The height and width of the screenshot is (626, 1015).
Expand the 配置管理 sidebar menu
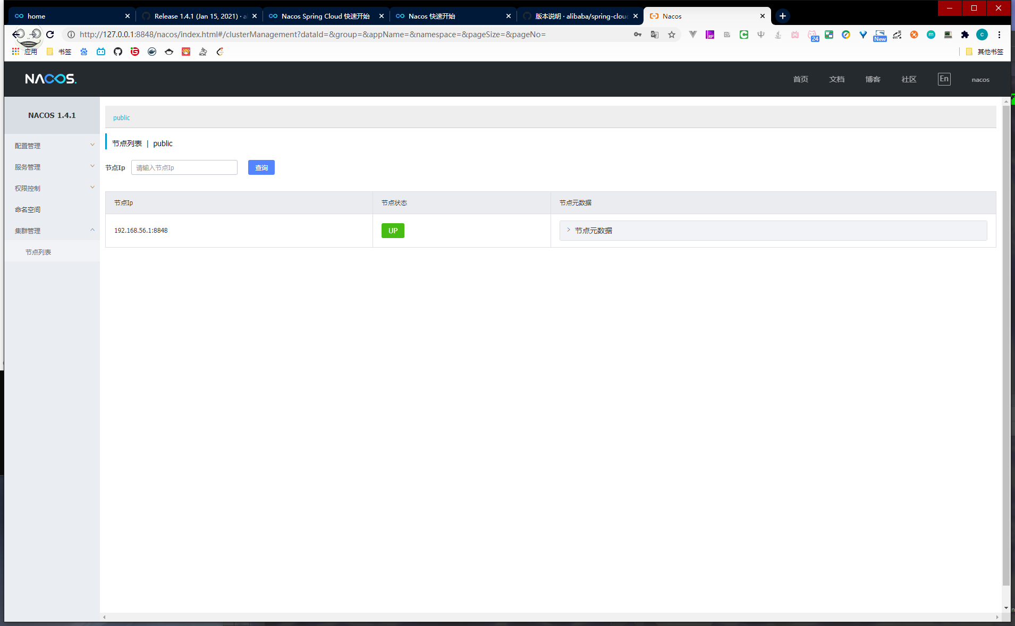[x=52, y=146]
